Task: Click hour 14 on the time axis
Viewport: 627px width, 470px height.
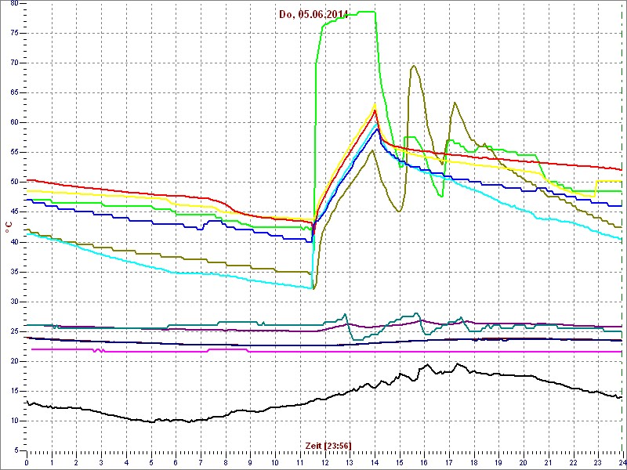Action: click(375, 462)
